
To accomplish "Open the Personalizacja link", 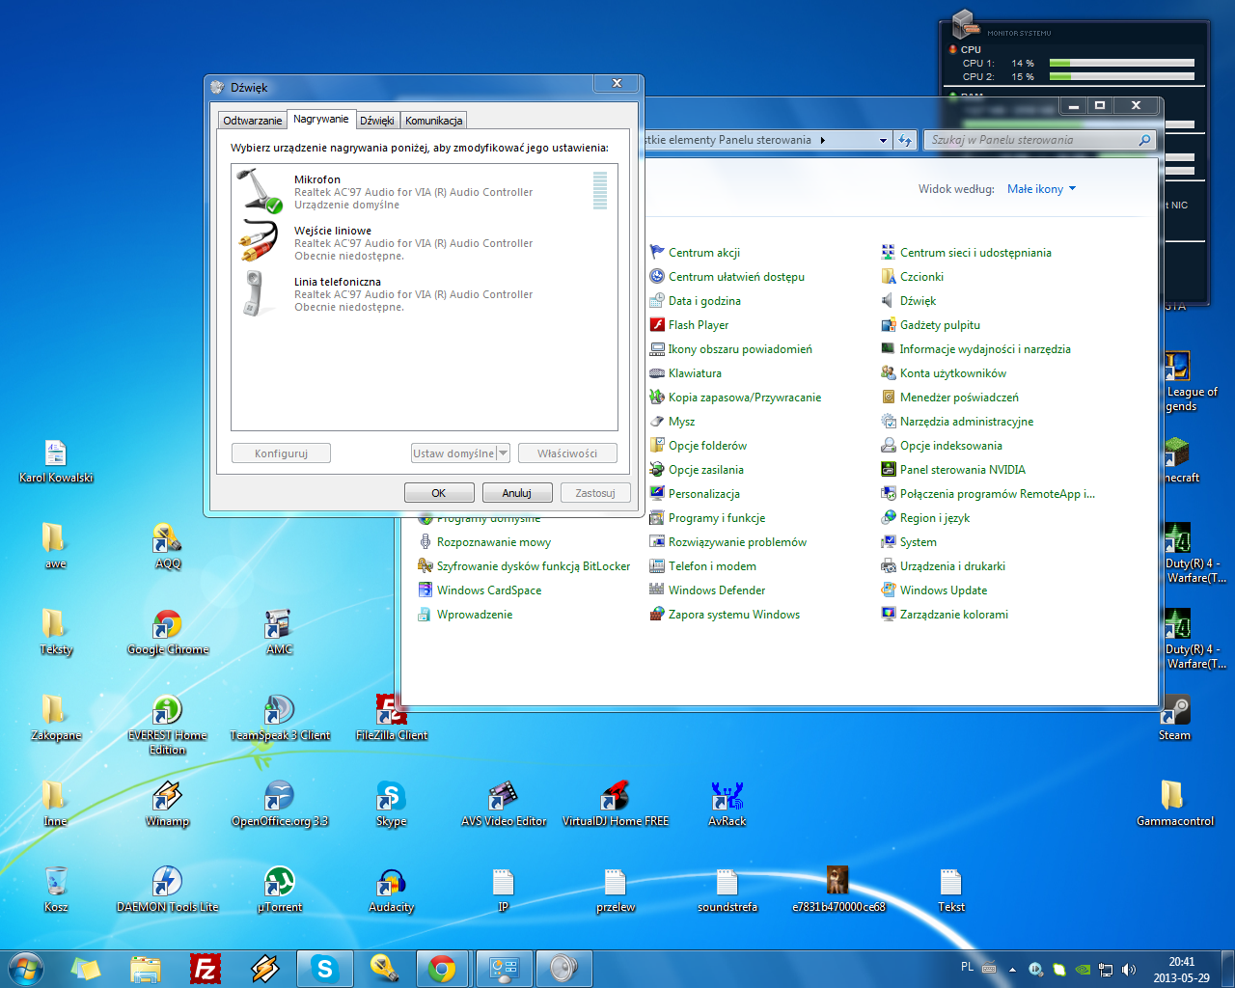I will (x=704, y=493).
